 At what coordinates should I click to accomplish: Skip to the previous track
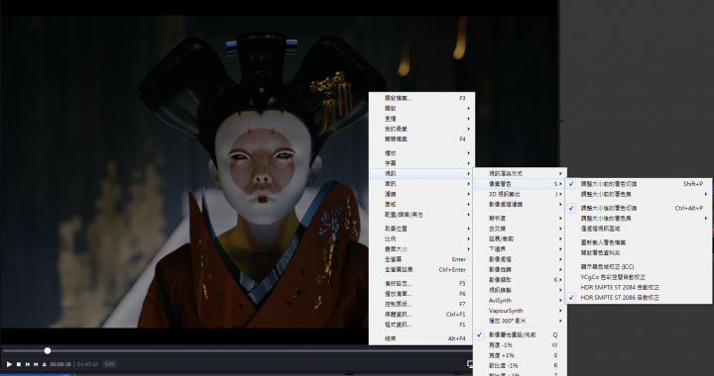28,364
